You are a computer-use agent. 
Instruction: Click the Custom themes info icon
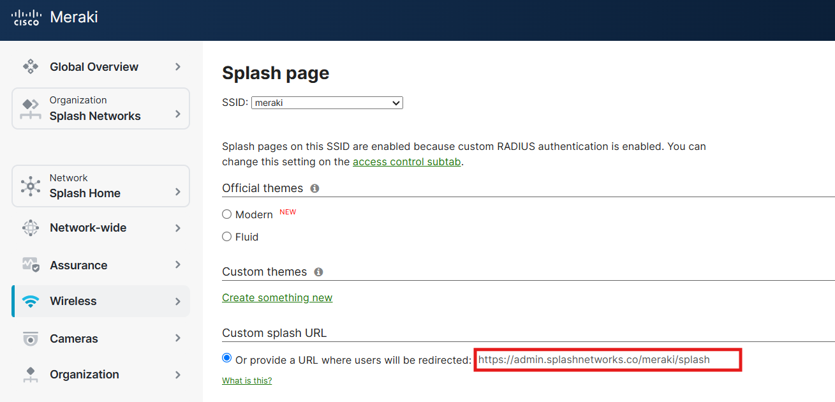[318, 272]
